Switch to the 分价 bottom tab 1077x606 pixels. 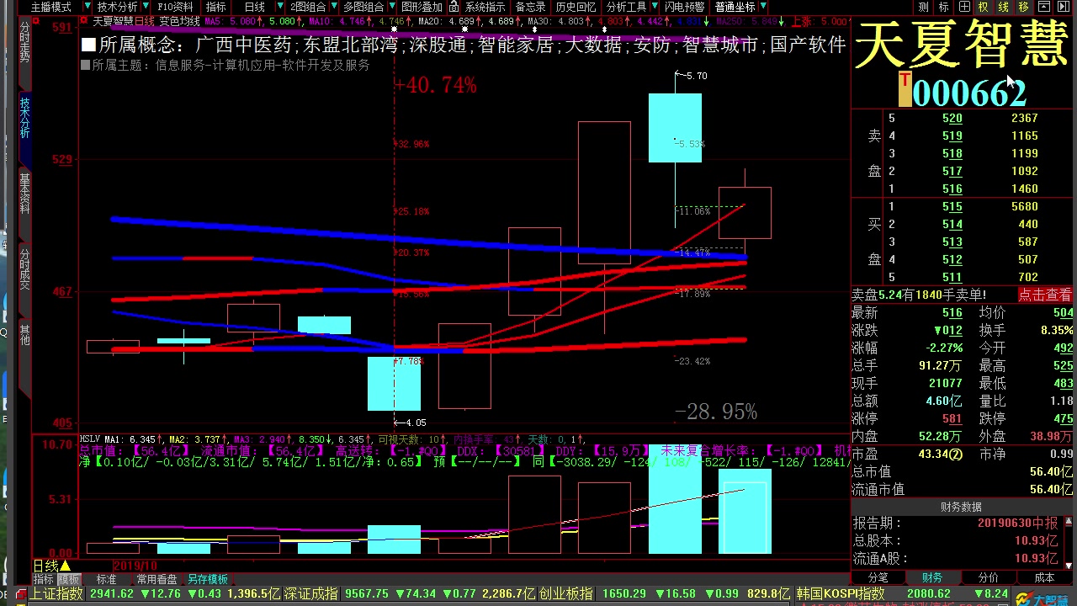click(989, 577)
